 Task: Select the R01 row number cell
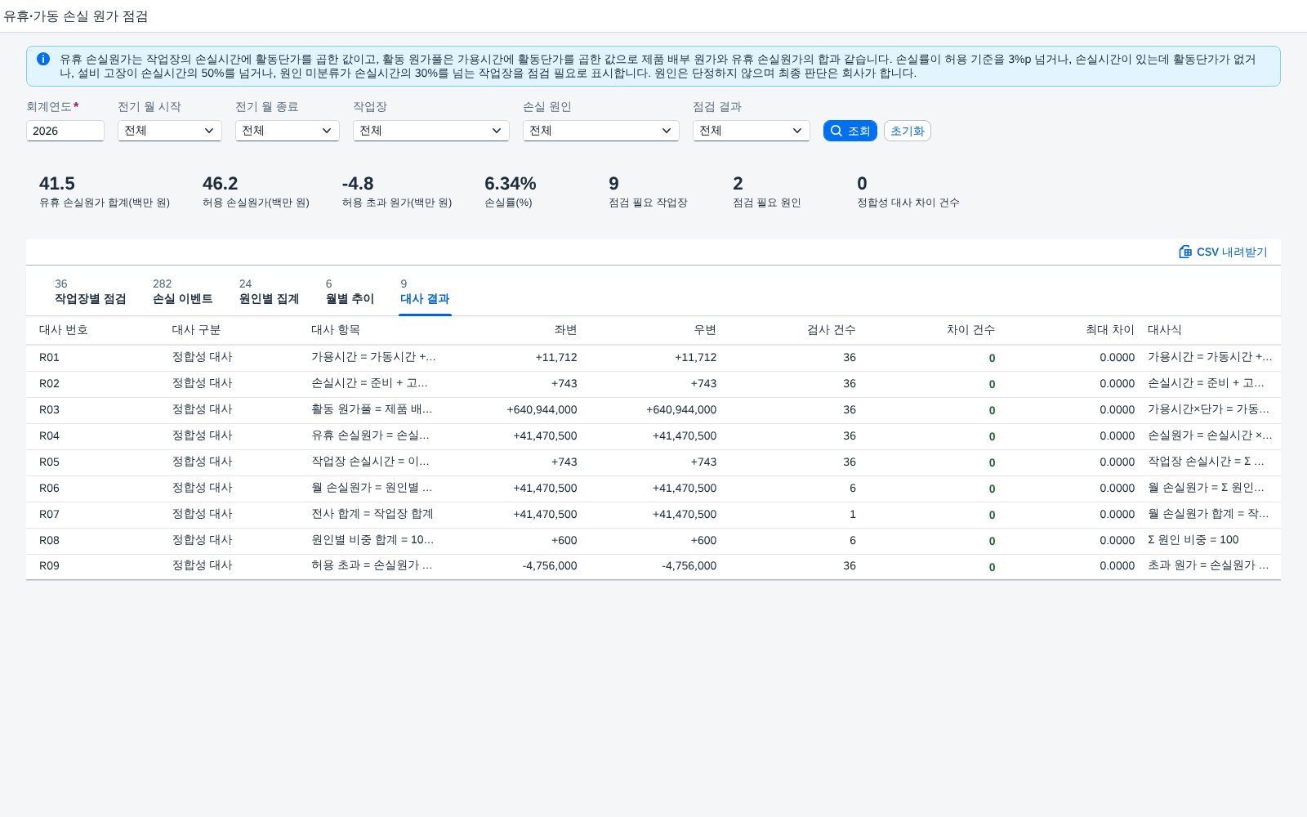49,358
